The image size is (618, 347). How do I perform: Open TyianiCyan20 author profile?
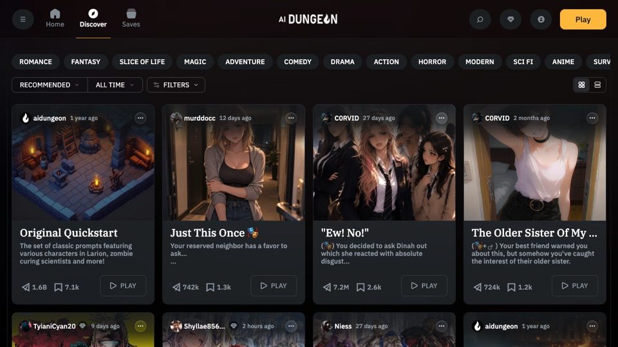pyautogui.click(x=48, y=326)
